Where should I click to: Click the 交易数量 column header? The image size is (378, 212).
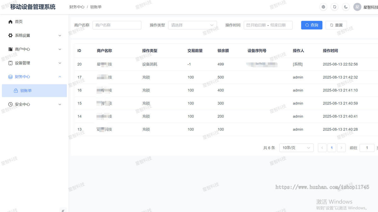tap(195, 51)
